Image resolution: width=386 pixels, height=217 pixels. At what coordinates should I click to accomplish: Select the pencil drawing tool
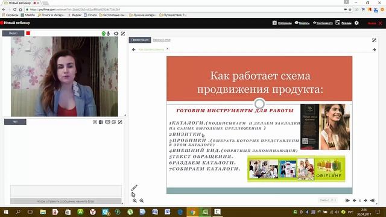(x=134, y=188)
